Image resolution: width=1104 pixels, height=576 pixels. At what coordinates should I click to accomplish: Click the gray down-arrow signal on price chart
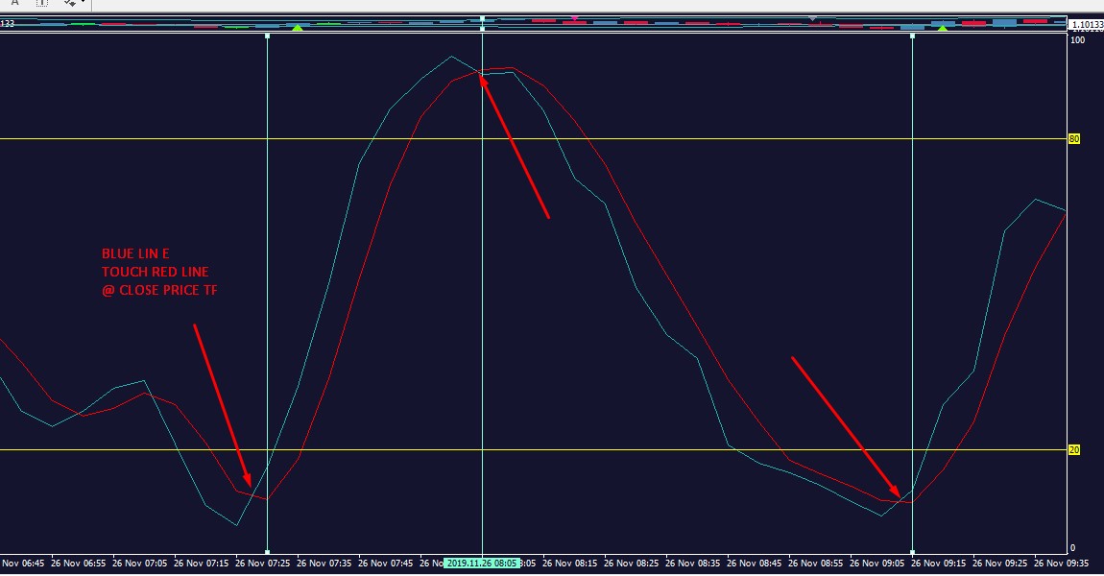[x=812, y=18]
